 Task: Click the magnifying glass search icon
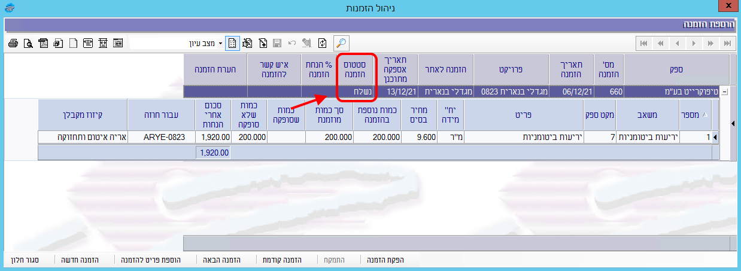click(341, 43)
